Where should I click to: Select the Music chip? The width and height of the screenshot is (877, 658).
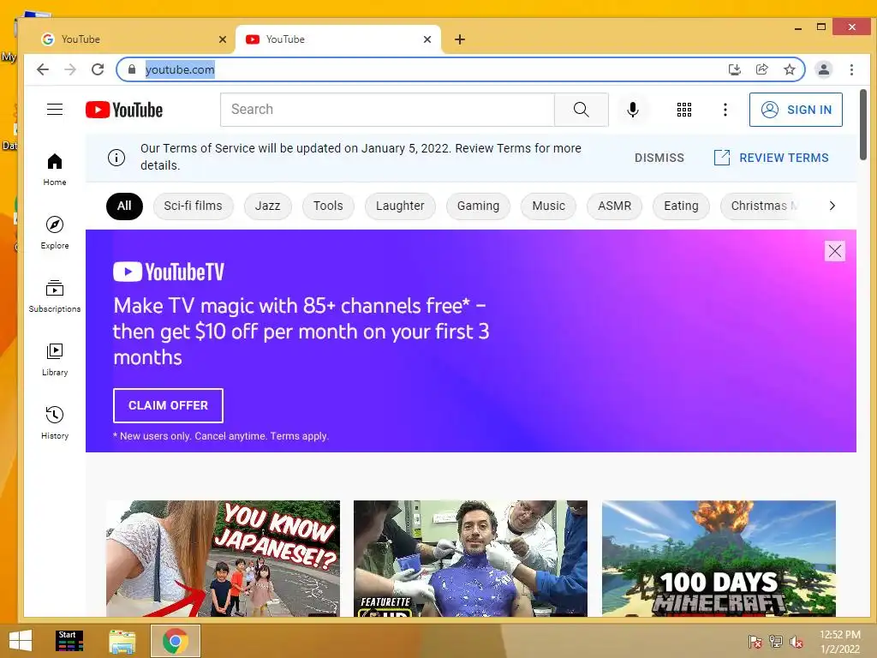click(x=548, y=206)
